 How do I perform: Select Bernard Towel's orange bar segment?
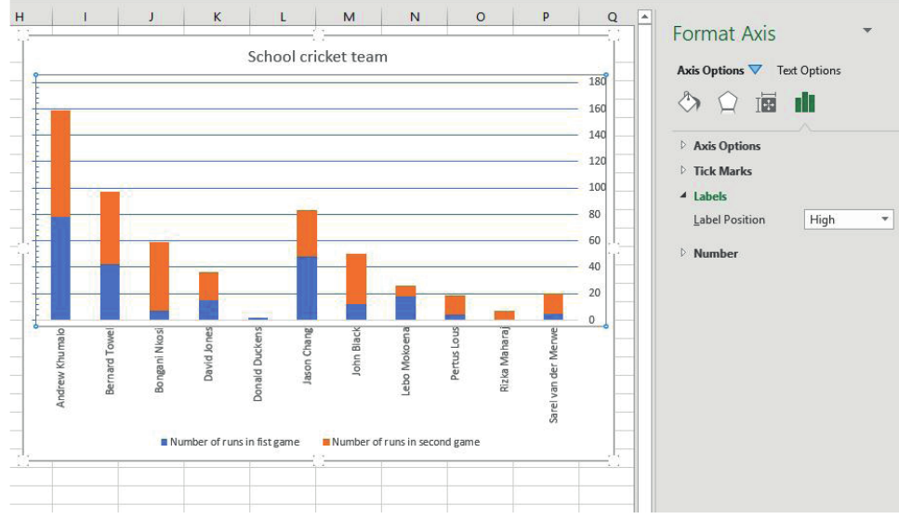pos(110,228)
